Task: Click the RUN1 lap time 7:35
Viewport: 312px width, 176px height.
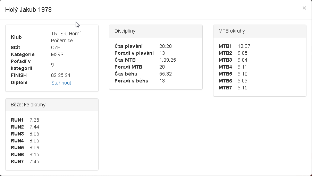Action: pyautogui.click(x=34, y=120)
